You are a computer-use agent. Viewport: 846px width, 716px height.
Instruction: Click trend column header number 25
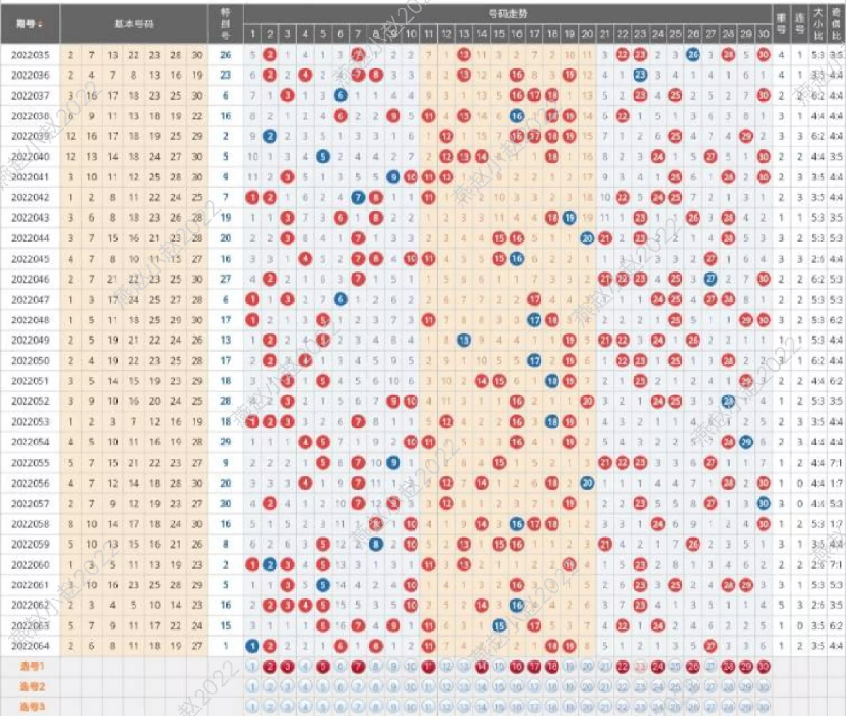[x=675, y=34]
